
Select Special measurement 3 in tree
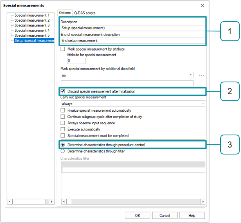click(x=32, y=25)
